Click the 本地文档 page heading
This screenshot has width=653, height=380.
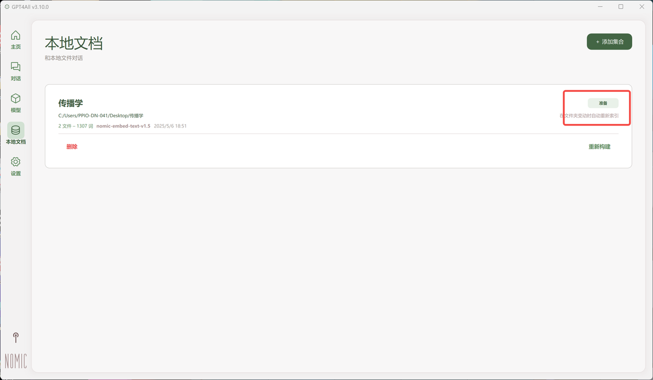coord(74,43)
